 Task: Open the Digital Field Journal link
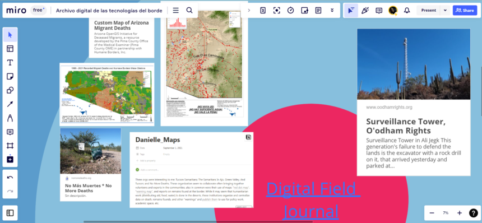pos(312,199)
